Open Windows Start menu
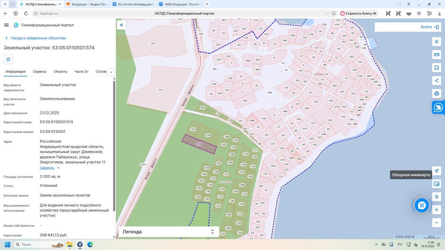The image size is (445, 250). [7, 244]
